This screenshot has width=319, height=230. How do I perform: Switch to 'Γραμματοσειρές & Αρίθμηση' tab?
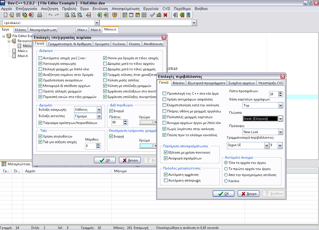tap(70, 44)
